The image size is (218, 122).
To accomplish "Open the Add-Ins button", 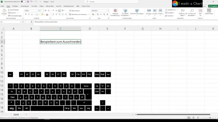I will coord(200,13).
